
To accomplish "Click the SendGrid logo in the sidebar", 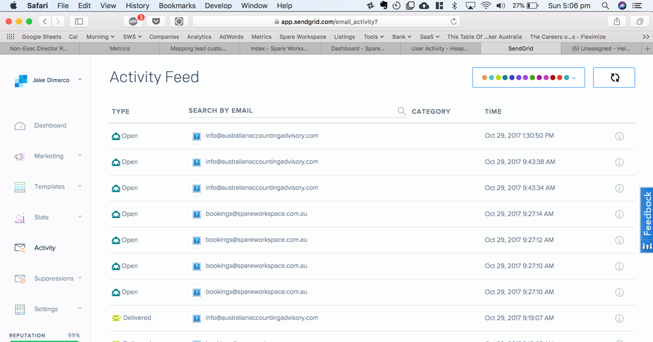I will (21, 80).
